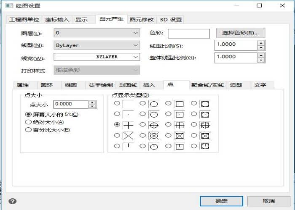
Task: Click the 点大小 0.0000 input field
Action: (x=71, y=104)
